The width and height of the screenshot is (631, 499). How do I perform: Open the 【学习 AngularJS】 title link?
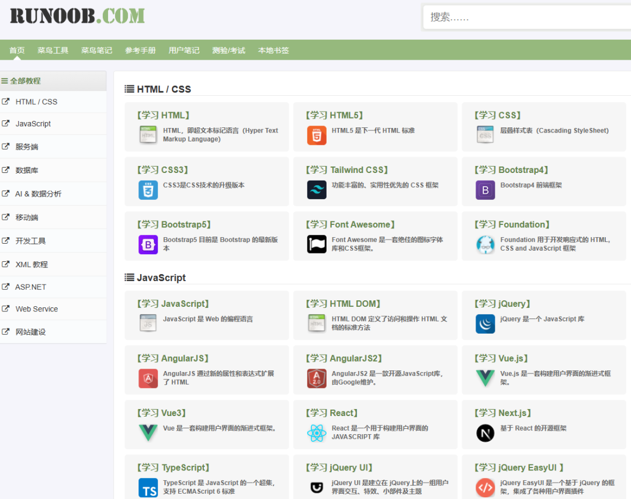coord(172,359)
